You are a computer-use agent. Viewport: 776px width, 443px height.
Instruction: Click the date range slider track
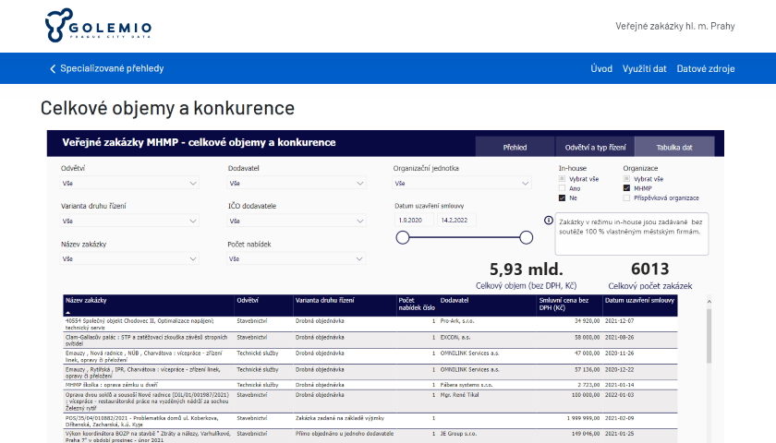464,238
